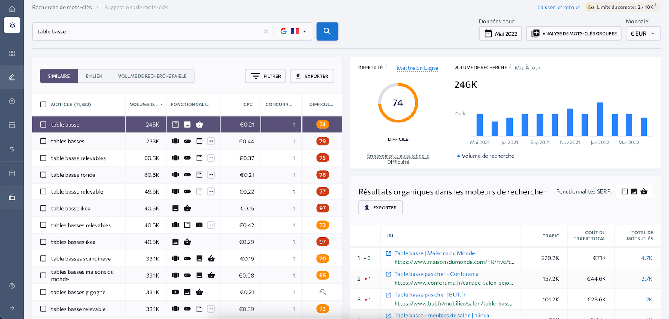Click the red 97 badge for table basse ikea
The height and width of the screenshot is (319, 669).
(322, 208)
